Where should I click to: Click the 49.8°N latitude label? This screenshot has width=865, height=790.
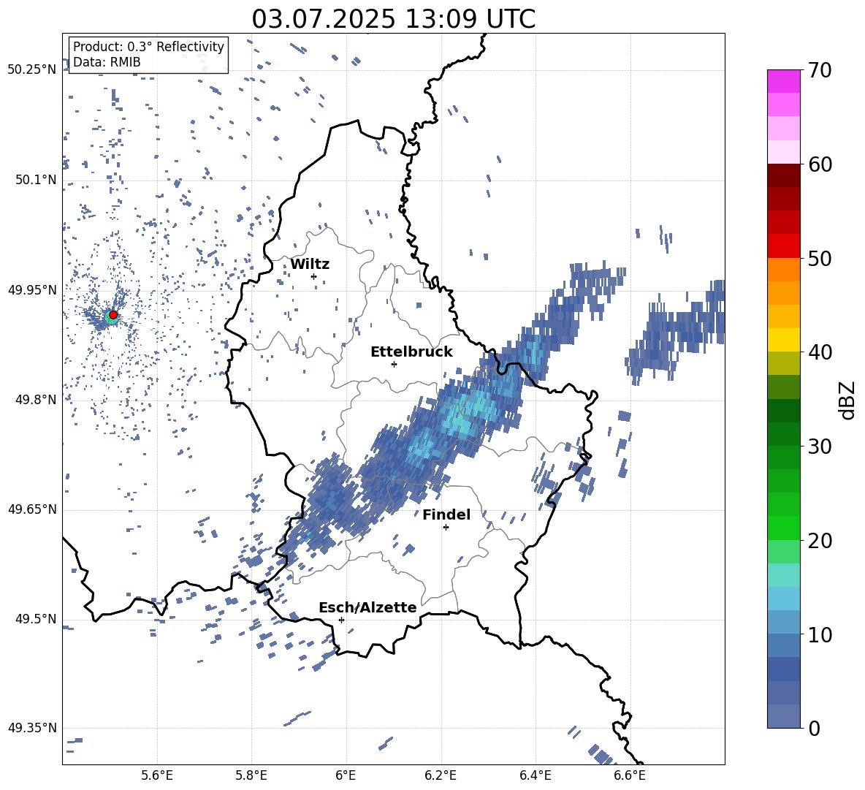pos(35,400)
